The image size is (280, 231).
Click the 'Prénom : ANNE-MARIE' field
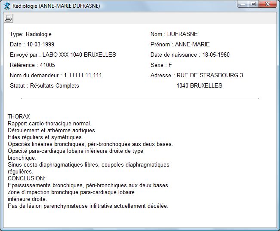coord(180,44)
